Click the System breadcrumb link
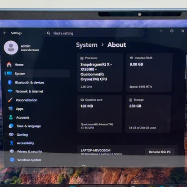Image resolution: width=187 pixels, height=187 pixels. click(x=87, y=45)
